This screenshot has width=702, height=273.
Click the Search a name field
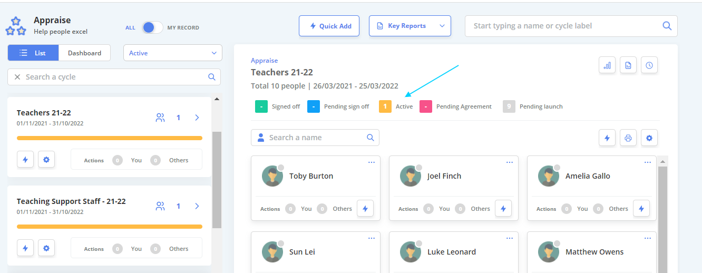[315, 138]
